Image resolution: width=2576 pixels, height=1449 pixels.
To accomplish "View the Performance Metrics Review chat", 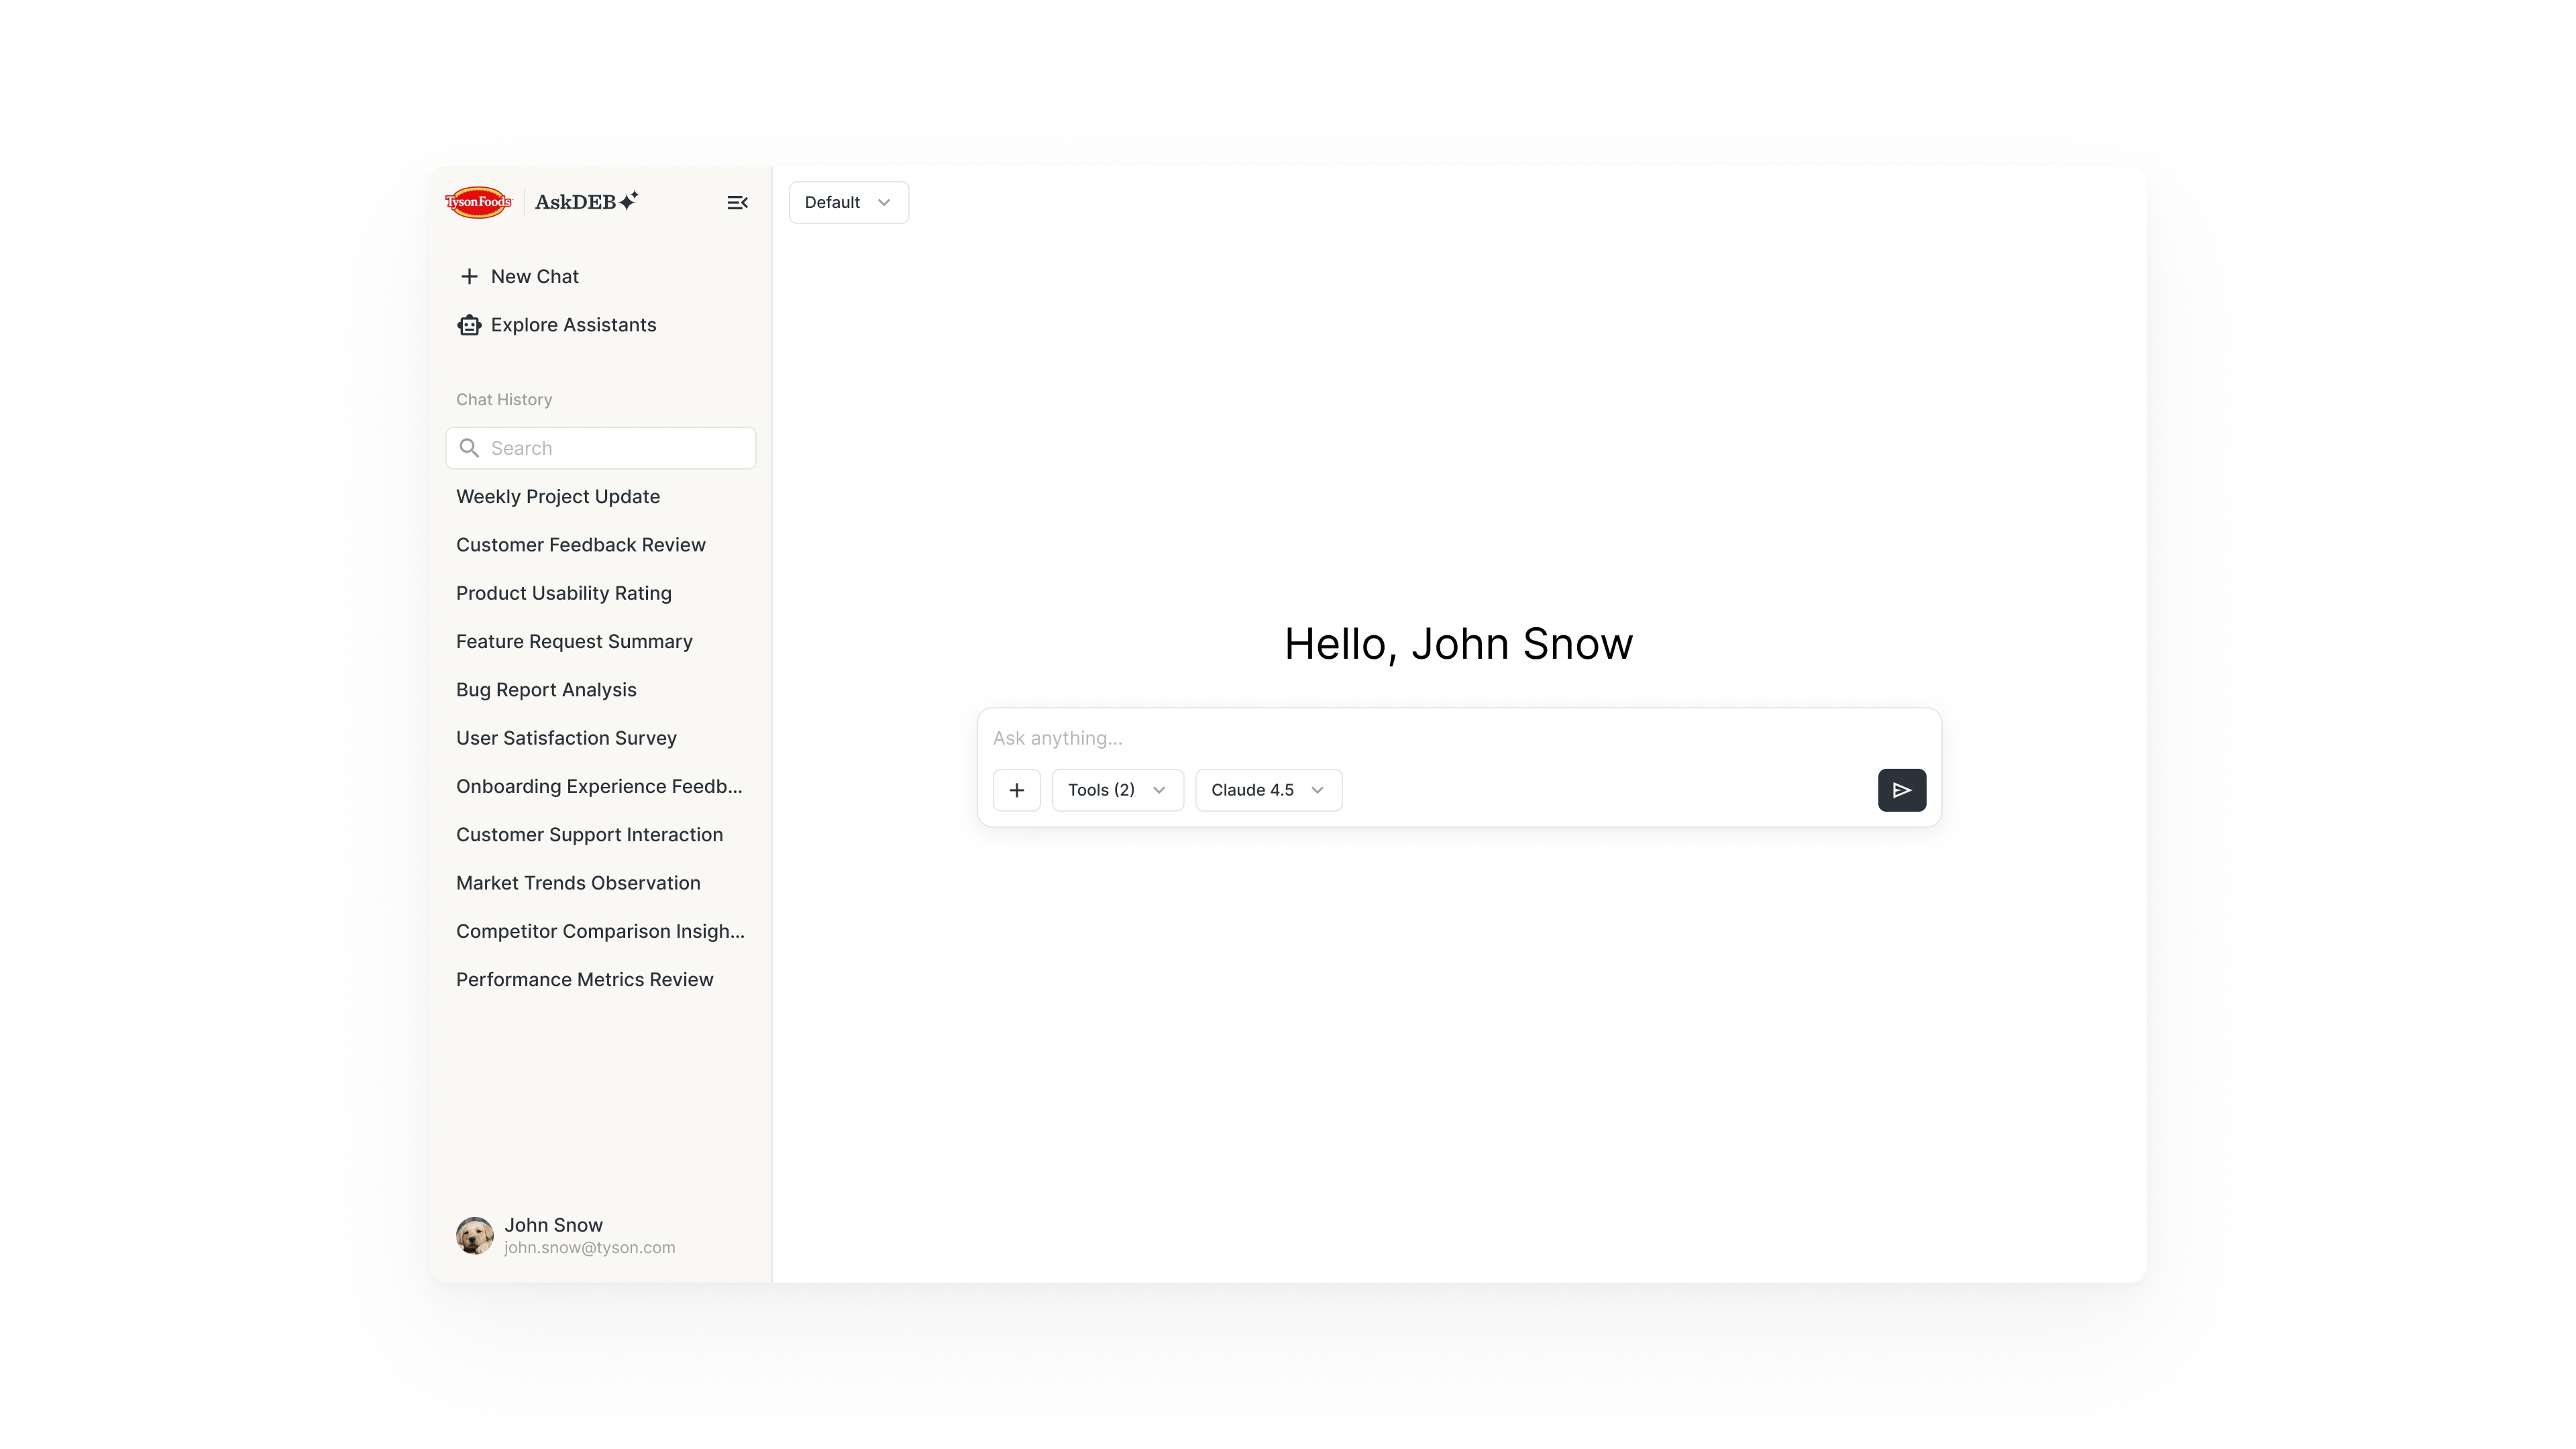I will click(584, 980).
